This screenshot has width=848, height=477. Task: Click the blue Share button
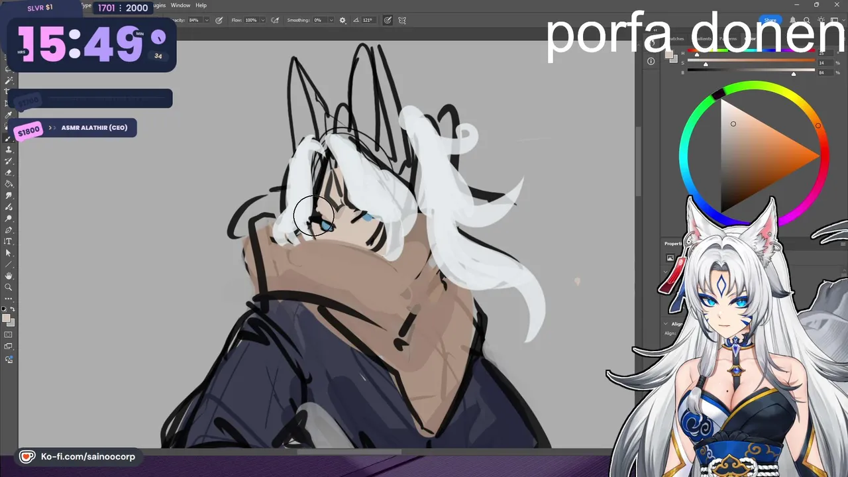[770, 21]
